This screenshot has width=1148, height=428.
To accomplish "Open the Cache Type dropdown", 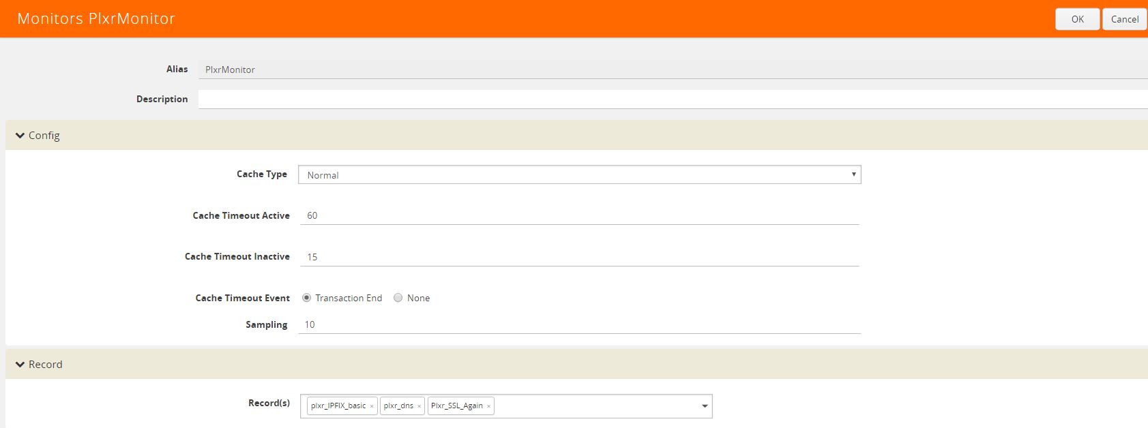I will point(580,175).
